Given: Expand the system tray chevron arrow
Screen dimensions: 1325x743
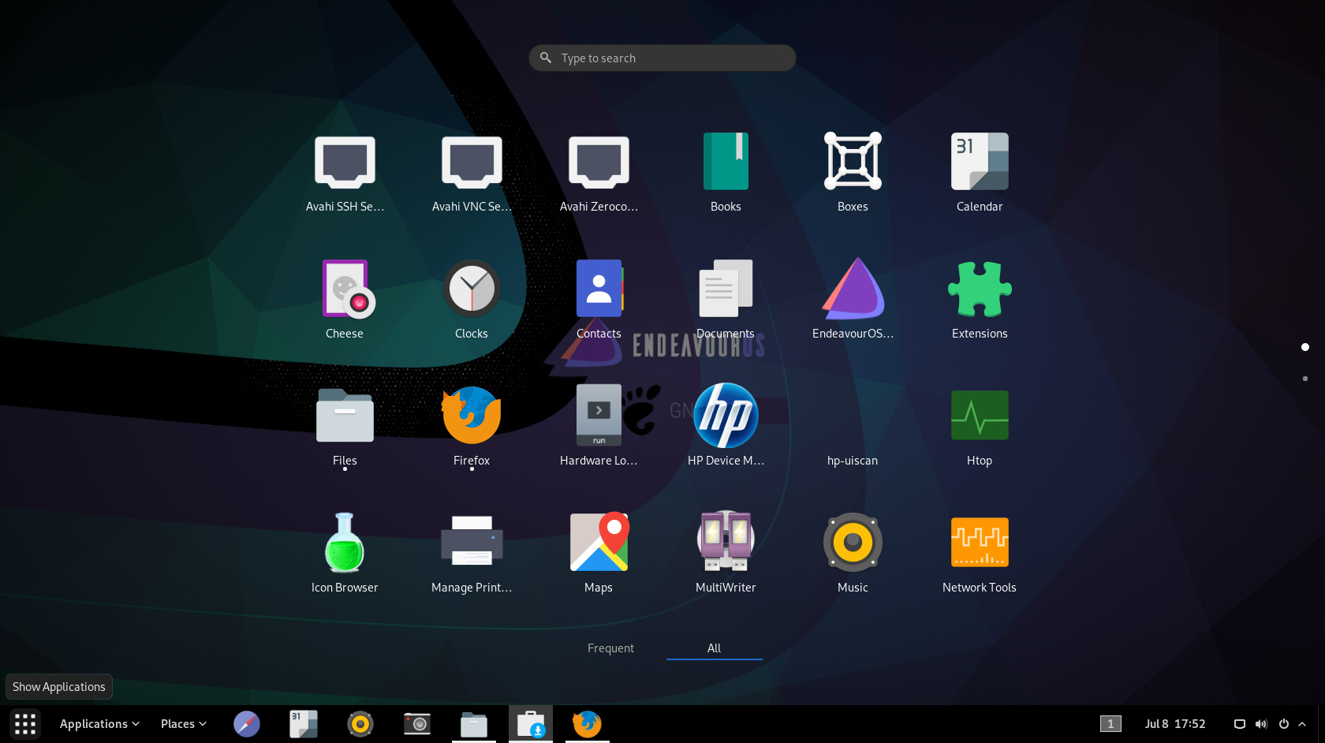Looking at the screenshot, I should point(1302,724).
